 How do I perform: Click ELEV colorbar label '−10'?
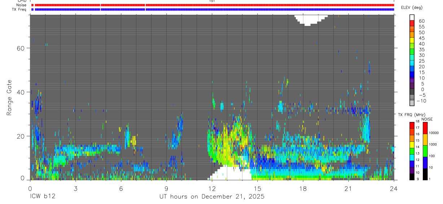click(421, 101)
